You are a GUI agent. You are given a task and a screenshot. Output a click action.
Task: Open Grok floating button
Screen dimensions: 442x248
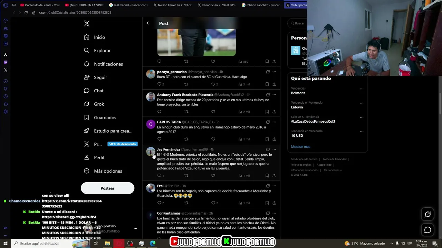pos(427,214)
